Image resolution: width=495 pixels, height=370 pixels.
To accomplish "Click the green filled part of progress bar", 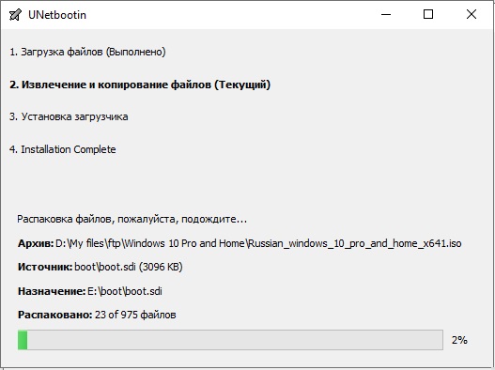I will coord(23,340).
